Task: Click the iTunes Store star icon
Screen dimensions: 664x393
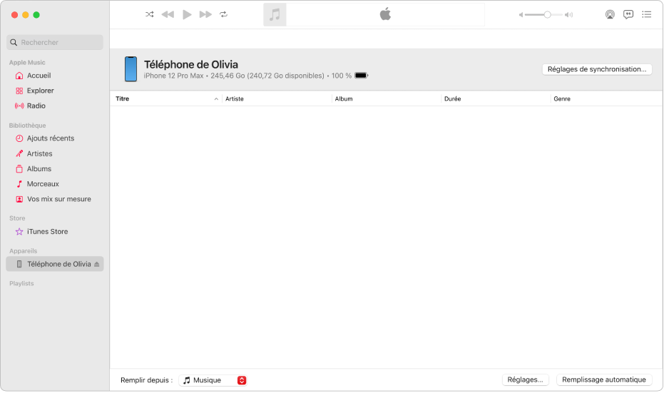Action: click(x=19, y=232)
